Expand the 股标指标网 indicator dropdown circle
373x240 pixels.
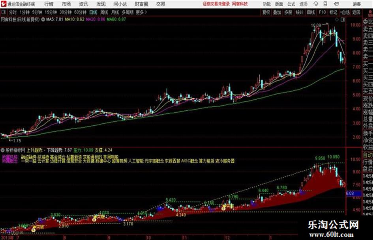[x=3, y=150]
